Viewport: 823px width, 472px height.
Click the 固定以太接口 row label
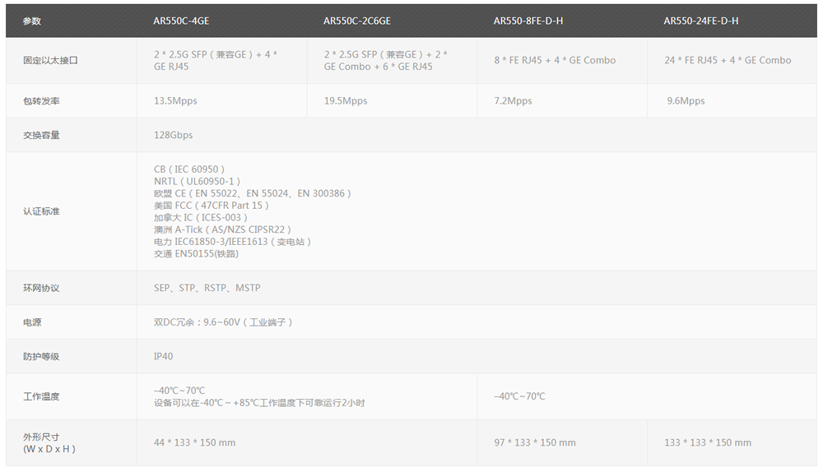(x=51, y=60)
